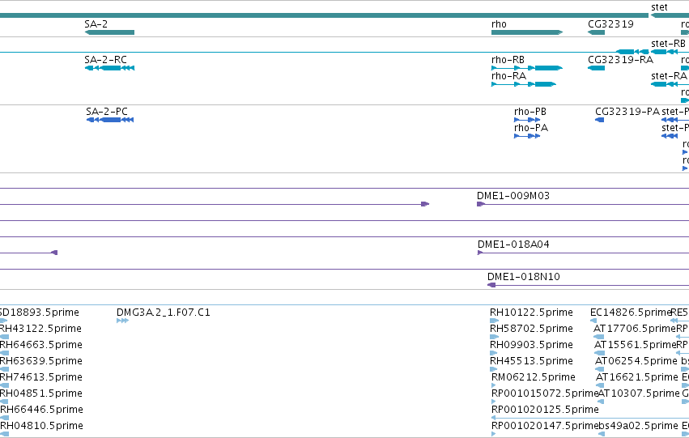Select DME1-009M03 clone start marker

coord(481,204)
